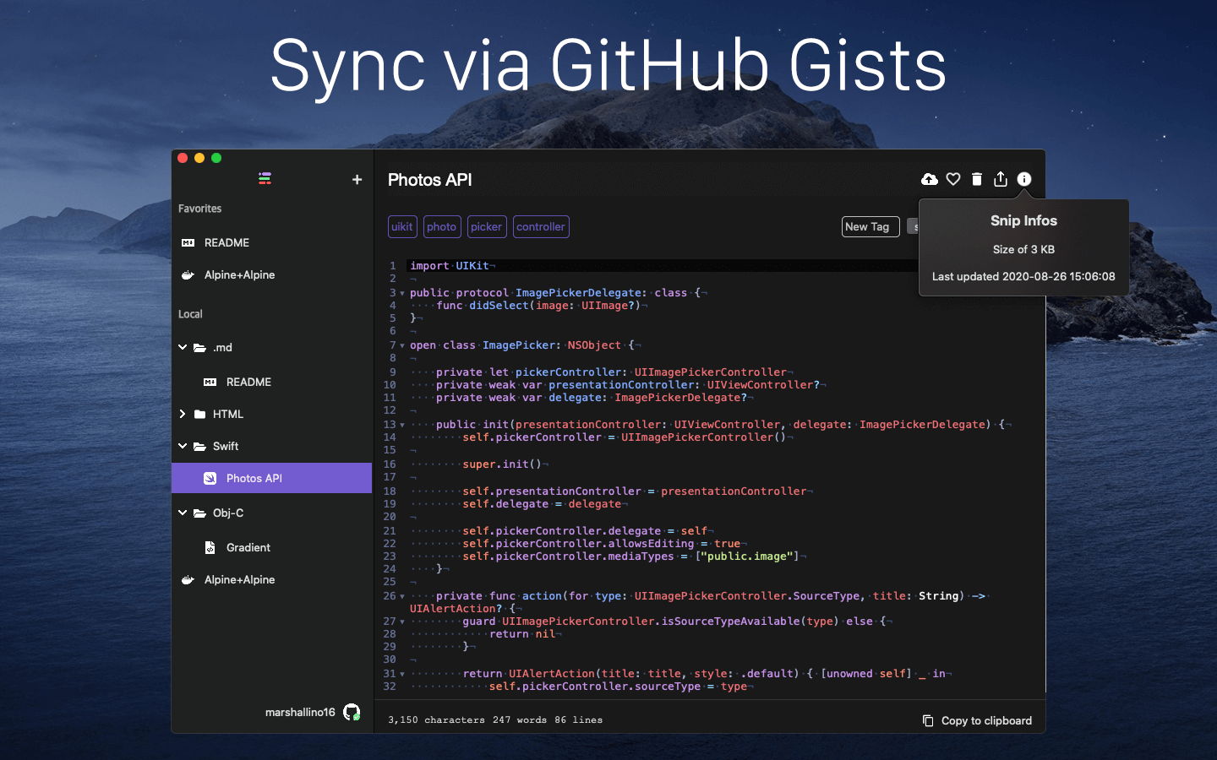Expand the HTML folder

coord(183,414)
